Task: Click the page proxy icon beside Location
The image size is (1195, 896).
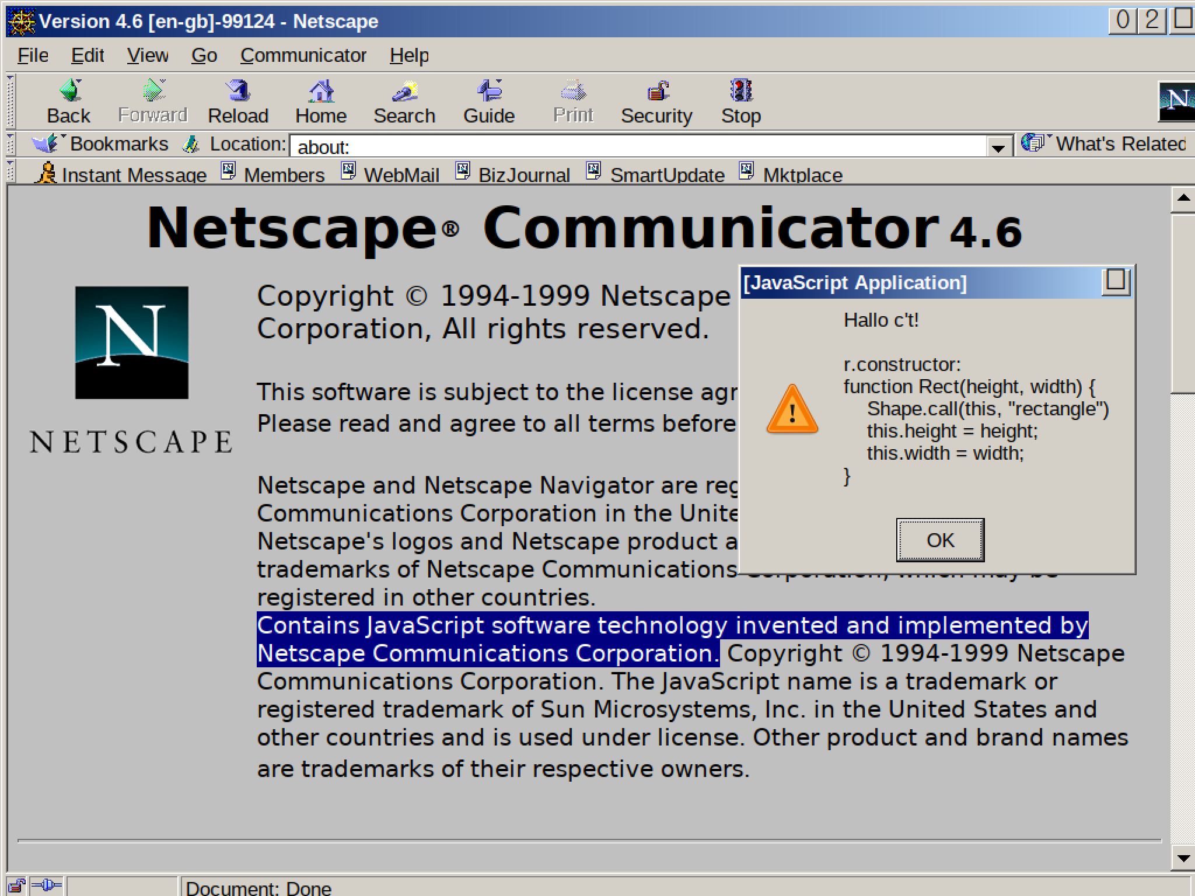Action: [x=191, y=144]
